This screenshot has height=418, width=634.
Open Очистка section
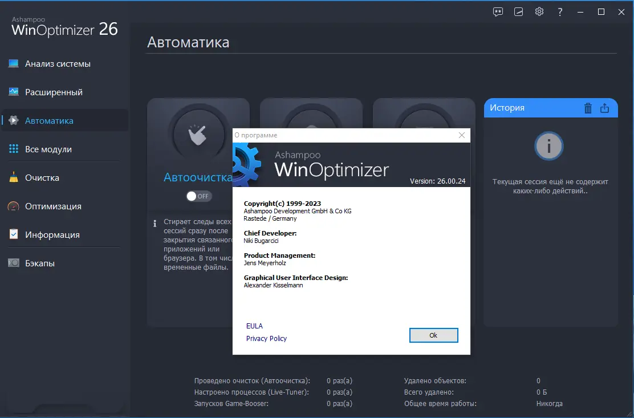point(42,177)
